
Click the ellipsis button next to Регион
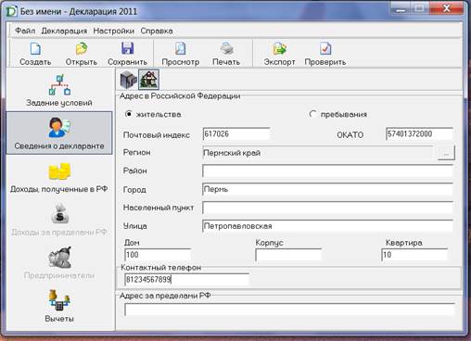446,153
